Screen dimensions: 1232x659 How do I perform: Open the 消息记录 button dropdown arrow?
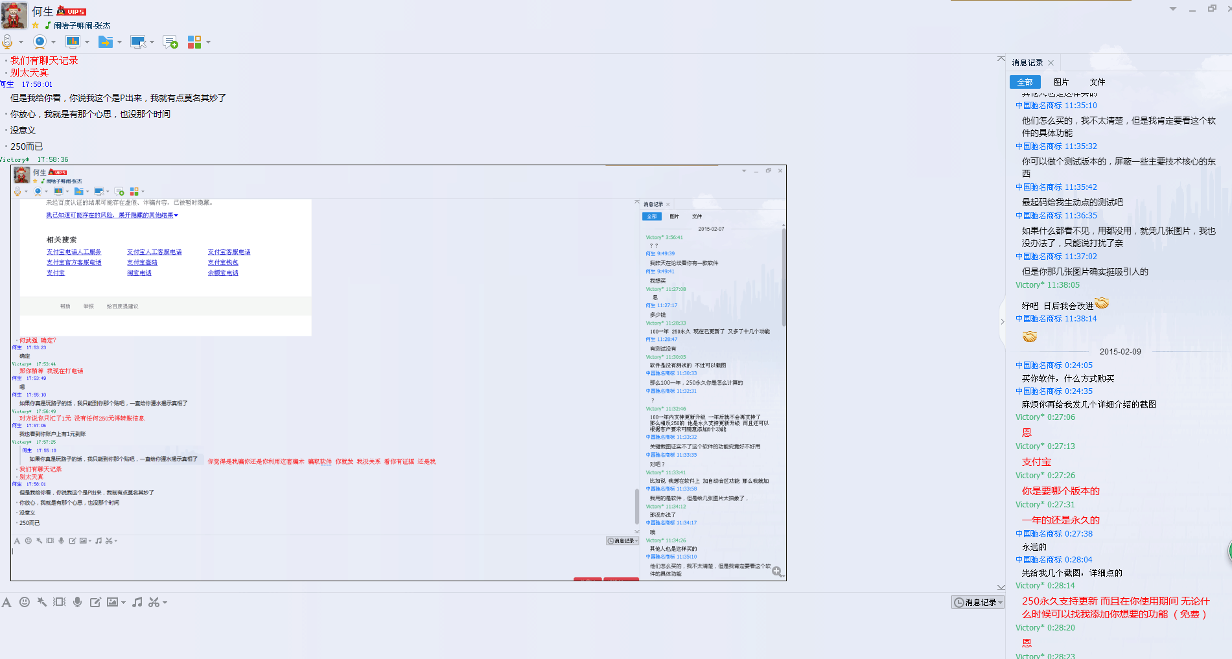[1001, 603]
